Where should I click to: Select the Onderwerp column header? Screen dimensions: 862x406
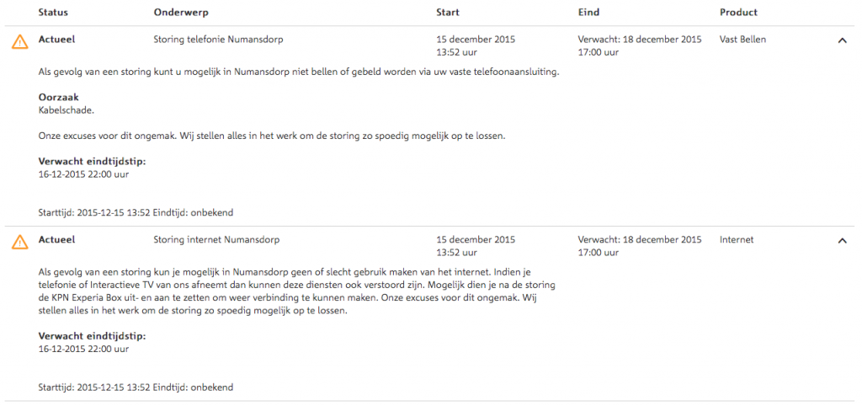point(181,12)
